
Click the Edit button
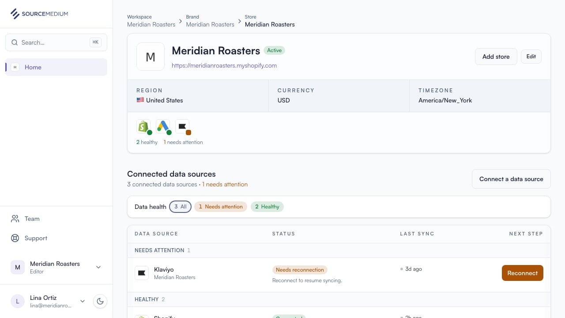[531, 57]
